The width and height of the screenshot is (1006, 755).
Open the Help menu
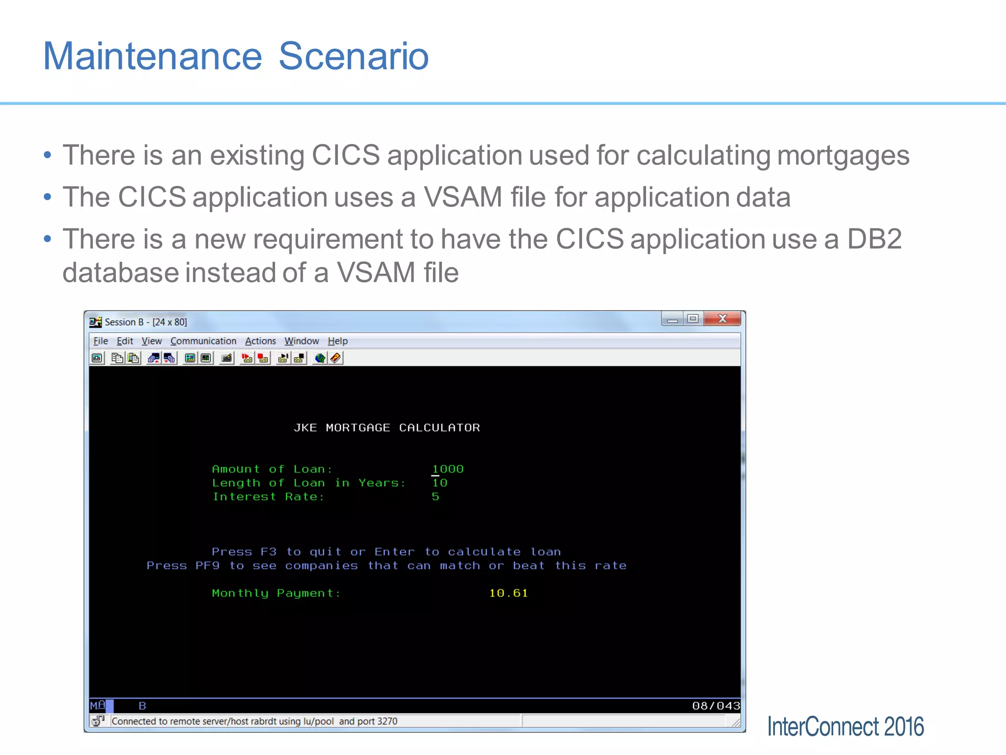point(337,341)
